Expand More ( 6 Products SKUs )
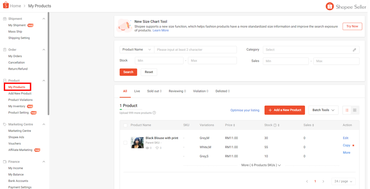The height and width of the screenshot is (189, 370). [261, 165]
